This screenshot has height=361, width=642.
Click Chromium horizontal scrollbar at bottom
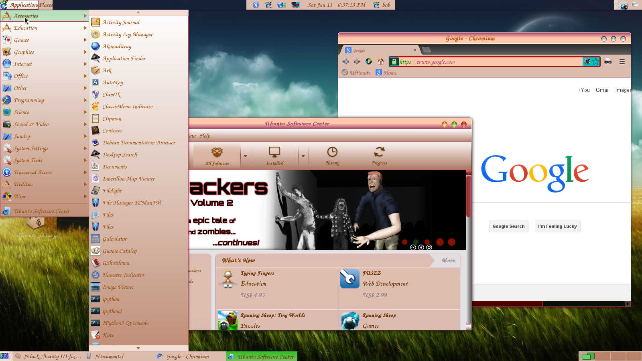(x=507, y=304)
